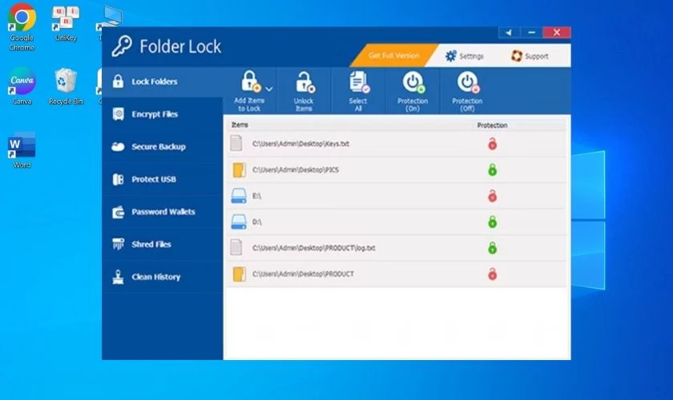Open the Shred Files section

pyautogui.click(x=162, y=244)
